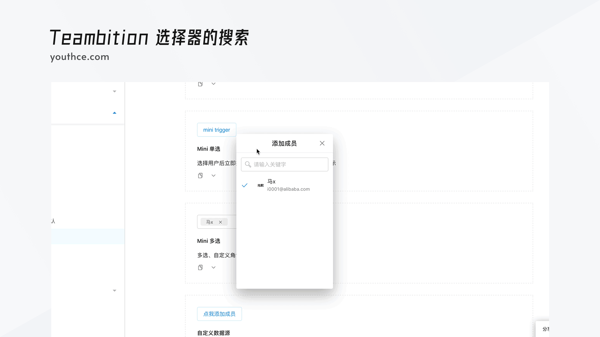Click the magnifier icon in the search box

coord(248,164)
